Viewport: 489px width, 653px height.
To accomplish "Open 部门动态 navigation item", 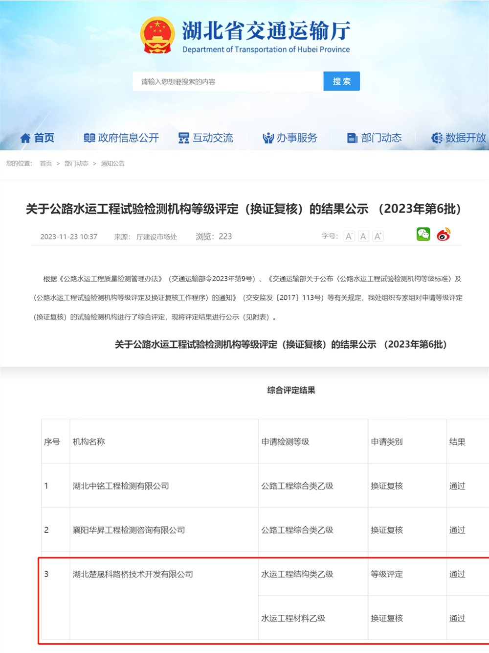I will click(375, 138).
